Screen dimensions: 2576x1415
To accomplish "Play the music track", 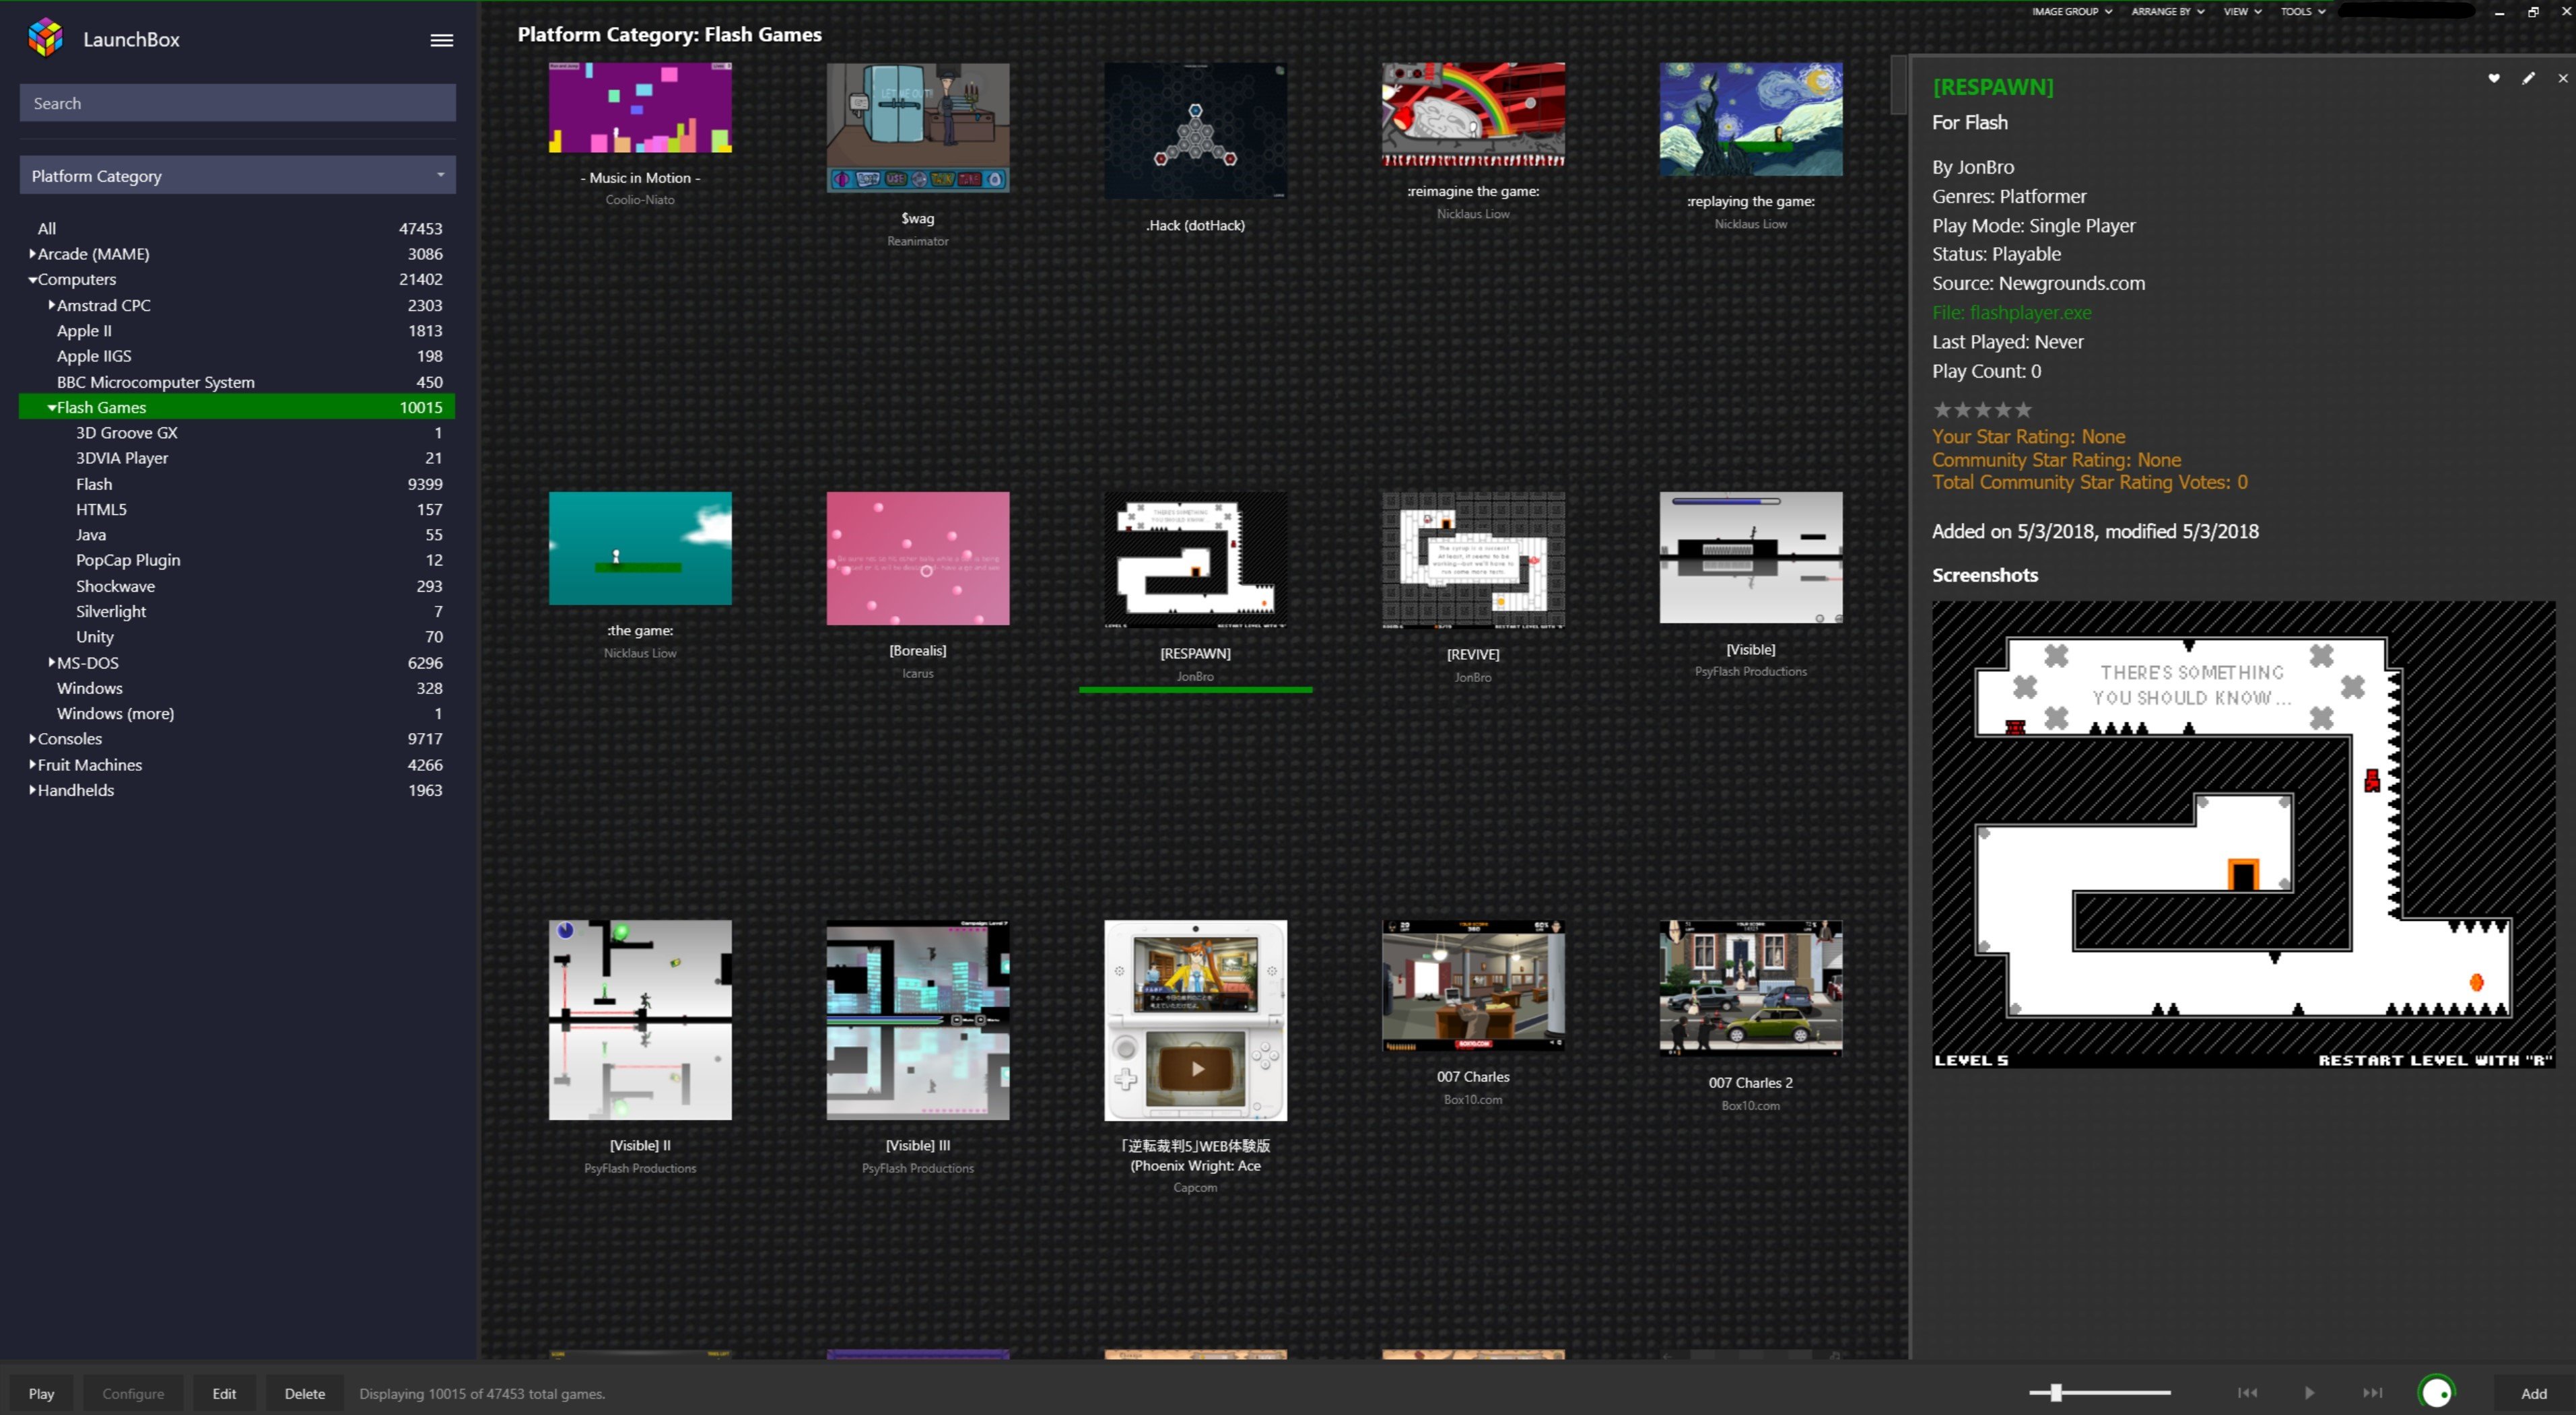I will click(x=2309, y=1393).
